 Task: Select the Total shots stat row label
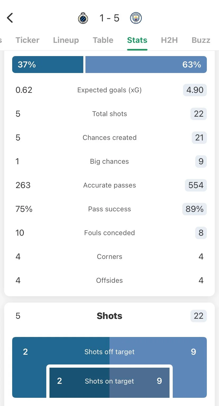(109, 114)
